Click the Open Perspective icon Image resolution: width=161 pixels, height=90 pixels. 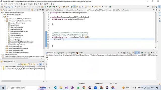(153, 7)
